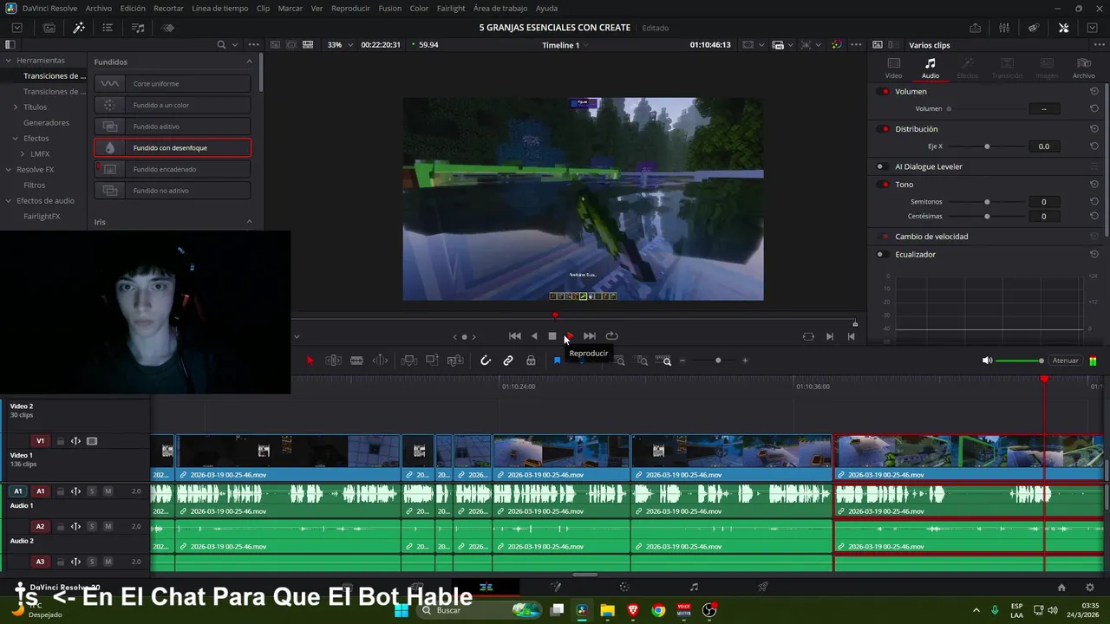
Task: Switch to the inspector Archivo tab
Action: point(1083,68)
